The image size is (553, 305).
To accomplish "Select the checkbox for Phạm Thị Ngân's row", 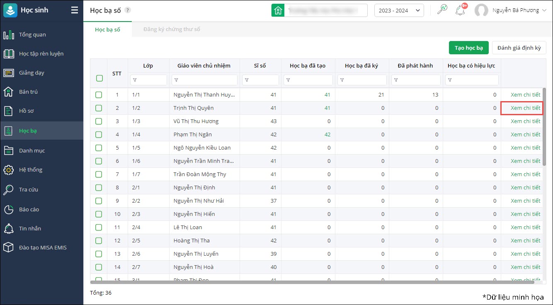I will click(x=99, y=135).
